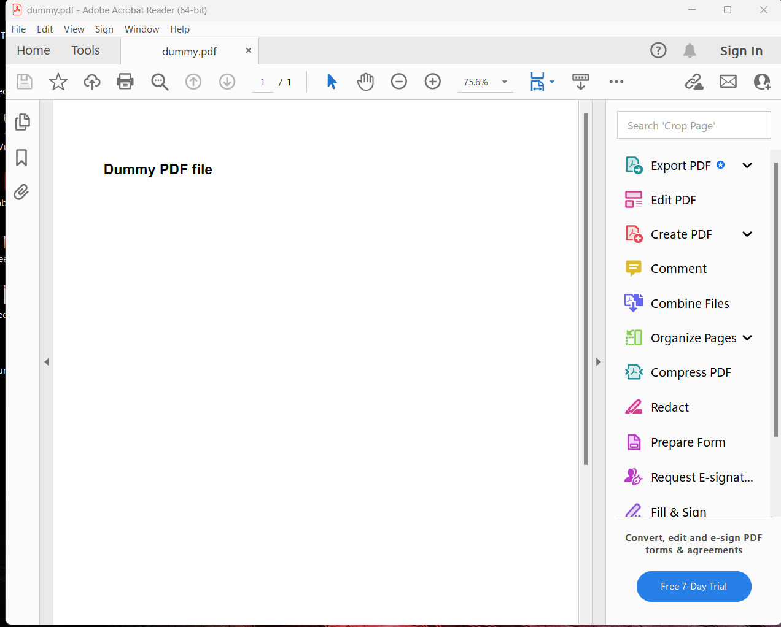Click the Combine Files tool icon

(634, 303)
